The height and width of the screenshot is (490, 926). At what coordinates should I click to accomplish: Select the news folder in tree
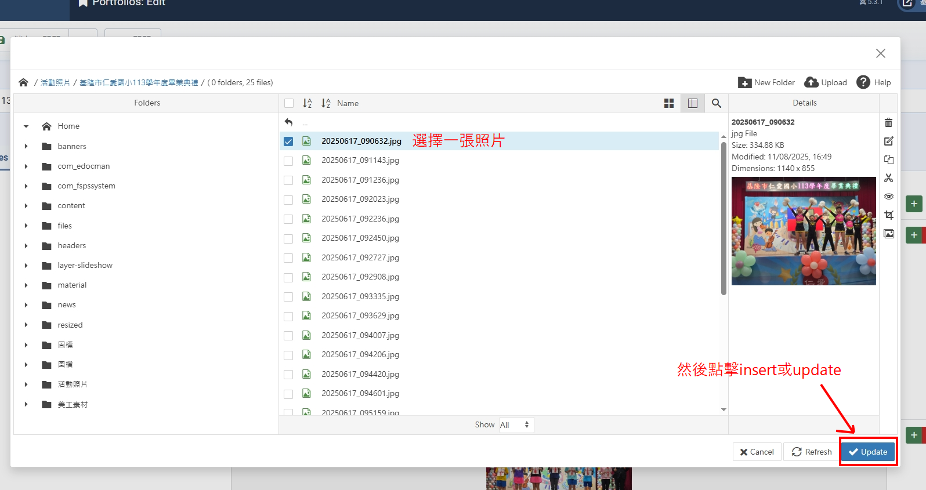click(67, 305)
